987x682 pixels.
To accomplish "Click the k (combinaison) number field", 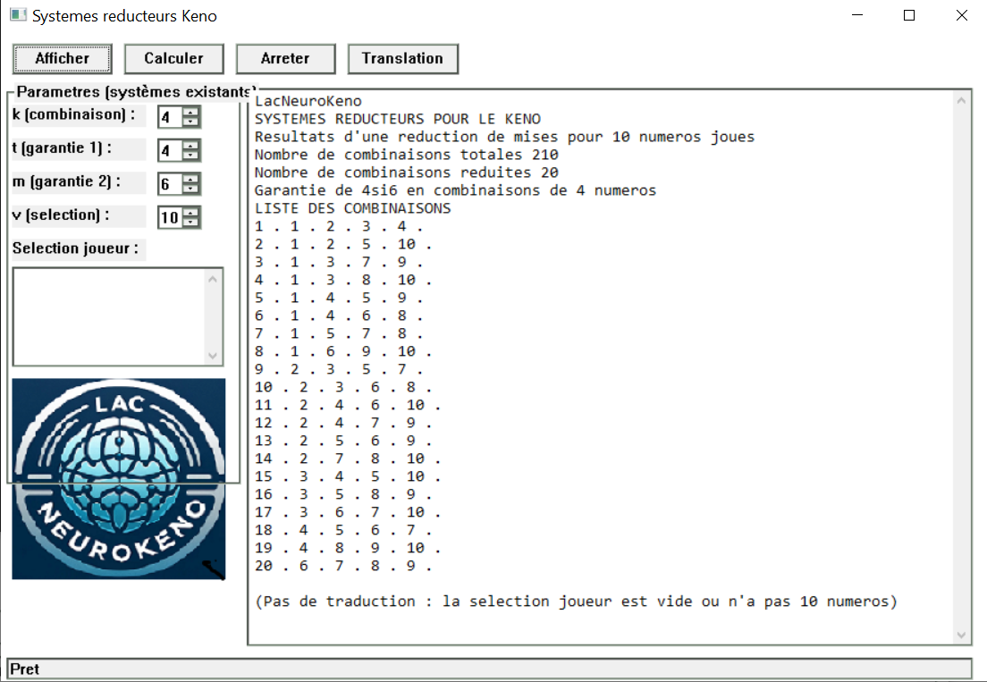I will click(x=169, y=117).
